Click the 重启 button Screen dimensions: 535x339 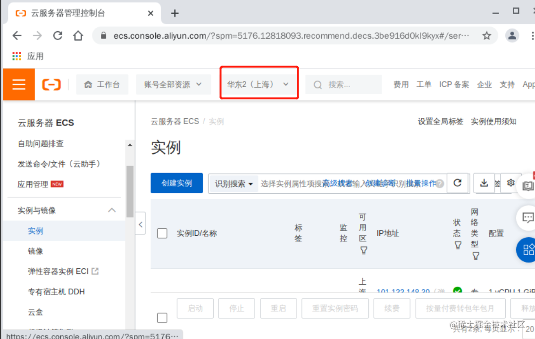click(x=278, y=308)
